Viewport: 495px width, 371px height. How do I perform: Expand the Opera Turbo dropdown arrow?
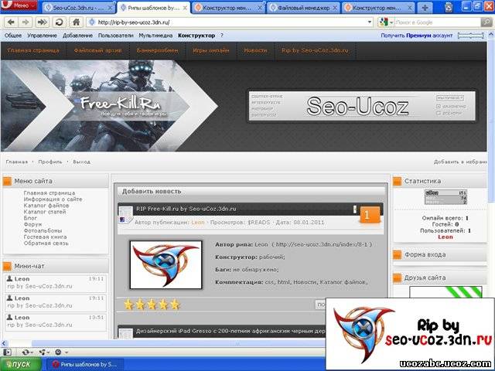pyautogui.click(x=67, y=352)
